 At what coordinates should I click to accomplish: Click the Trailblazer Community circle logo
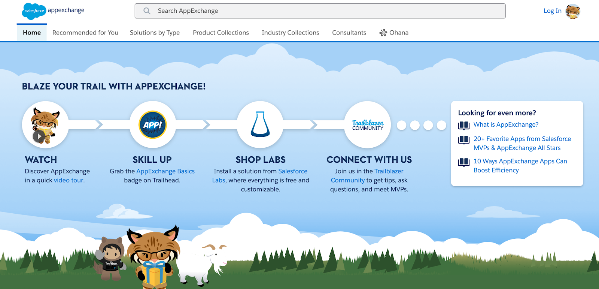click(x=368, y=125)
